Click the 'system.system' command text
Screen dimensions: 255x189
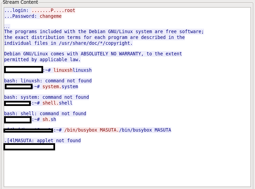(60, 86)
